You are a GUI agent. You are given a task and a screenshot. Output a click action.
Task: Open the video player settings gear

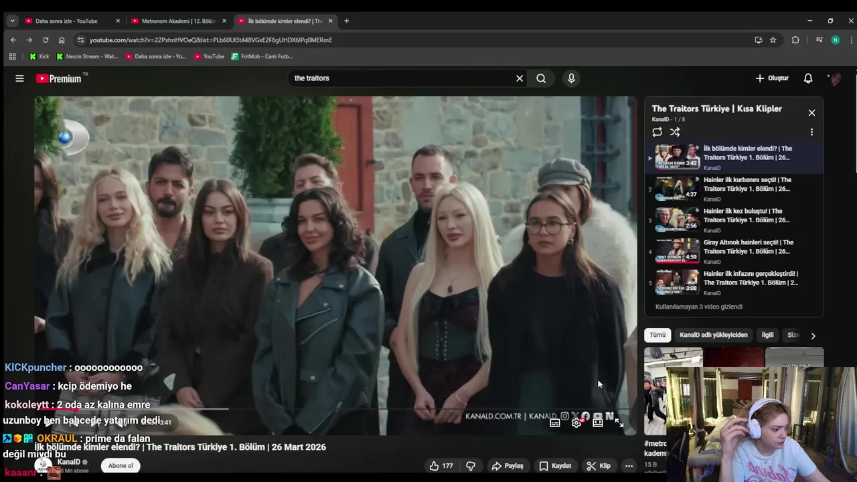click(x=576, y=422)
